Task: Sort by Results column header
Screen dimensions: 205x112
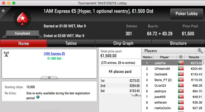Action: tap(194, 57)
